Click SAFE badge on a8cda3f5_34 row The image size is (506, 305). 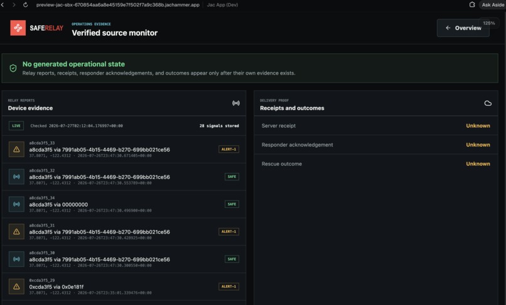[232, 204]
